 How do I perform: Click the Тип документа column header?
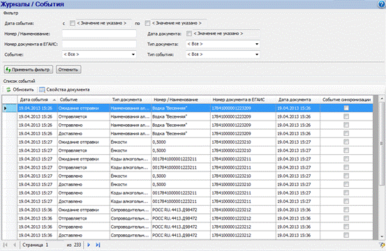click(131, 100)
